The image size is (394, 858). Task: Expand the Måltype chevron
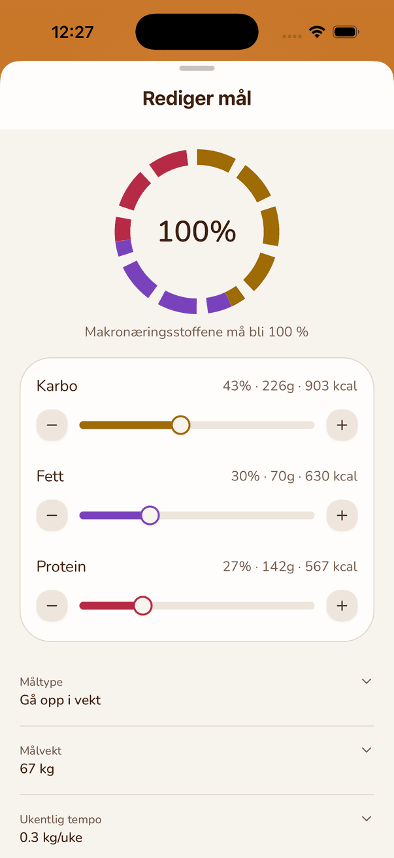[x=367, y=681]
